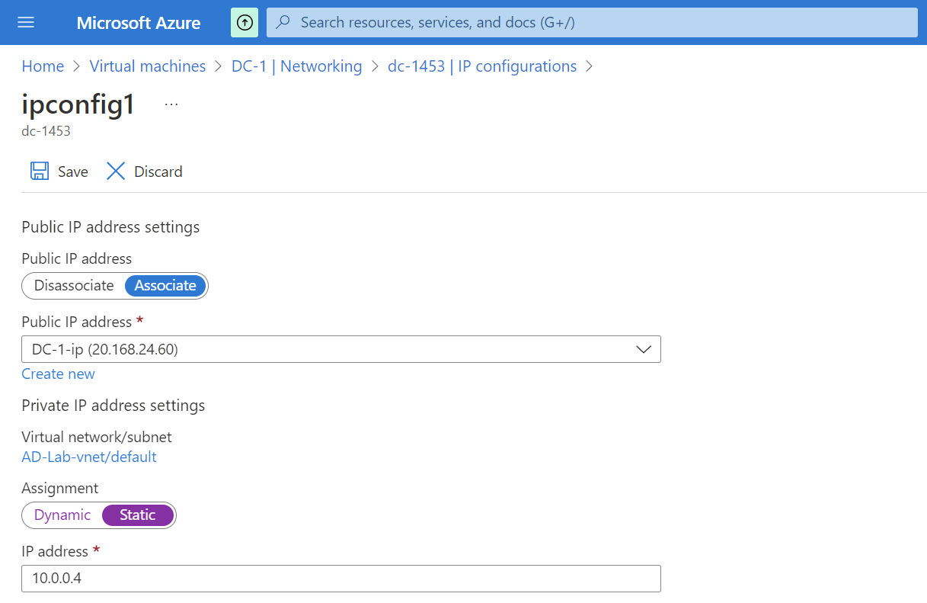
Task: Open the AD-Lab-vnet/default subnet link
Action: tap(88, 456)
